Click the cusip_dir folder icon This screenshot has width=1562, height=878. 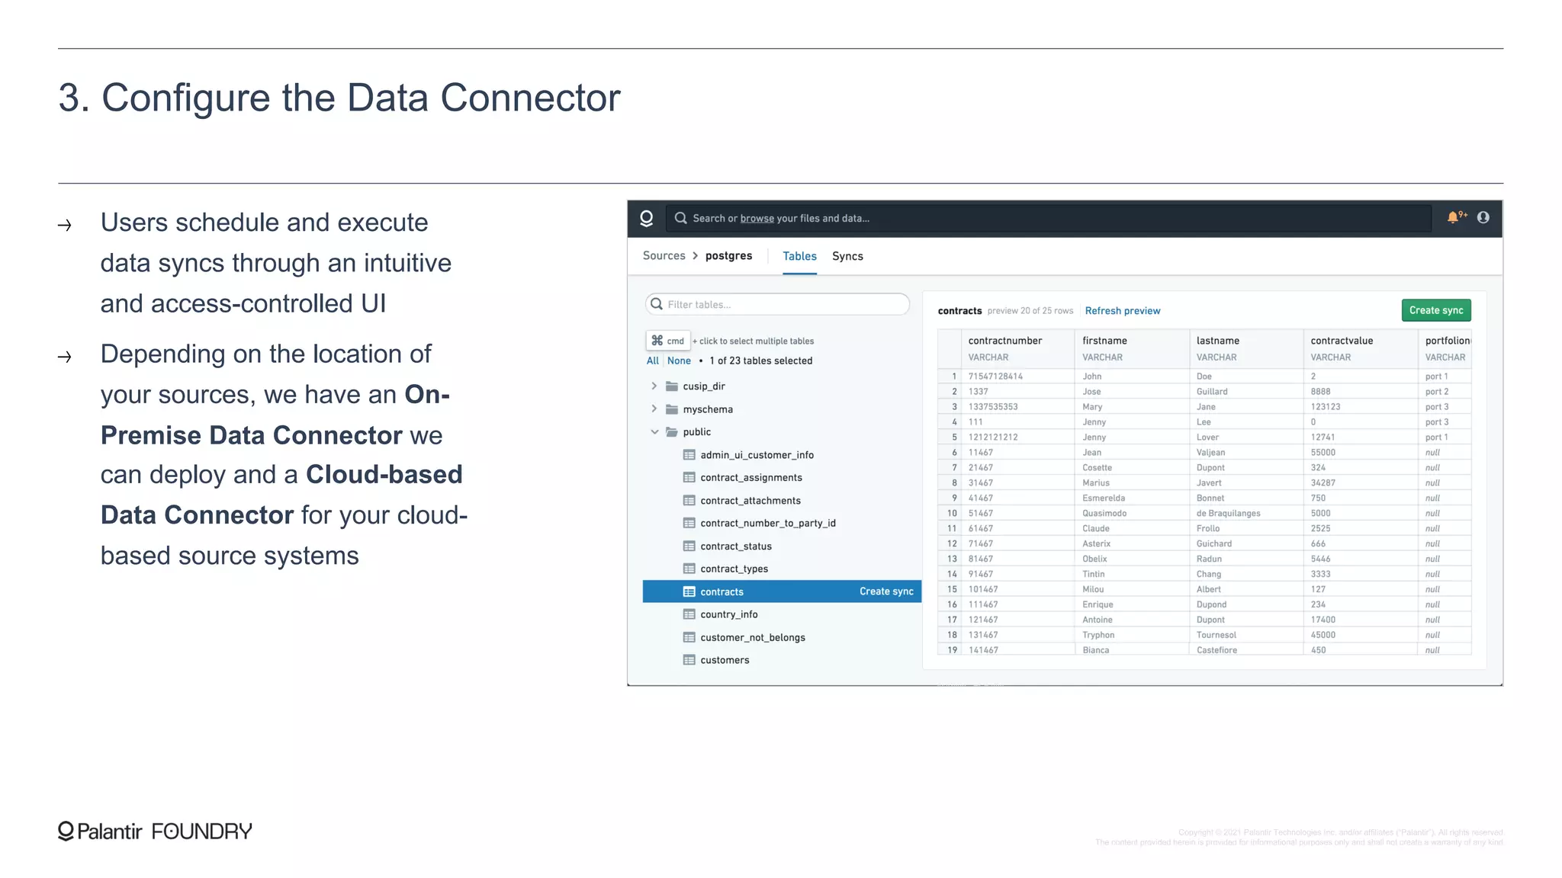(x=672, y=386)
